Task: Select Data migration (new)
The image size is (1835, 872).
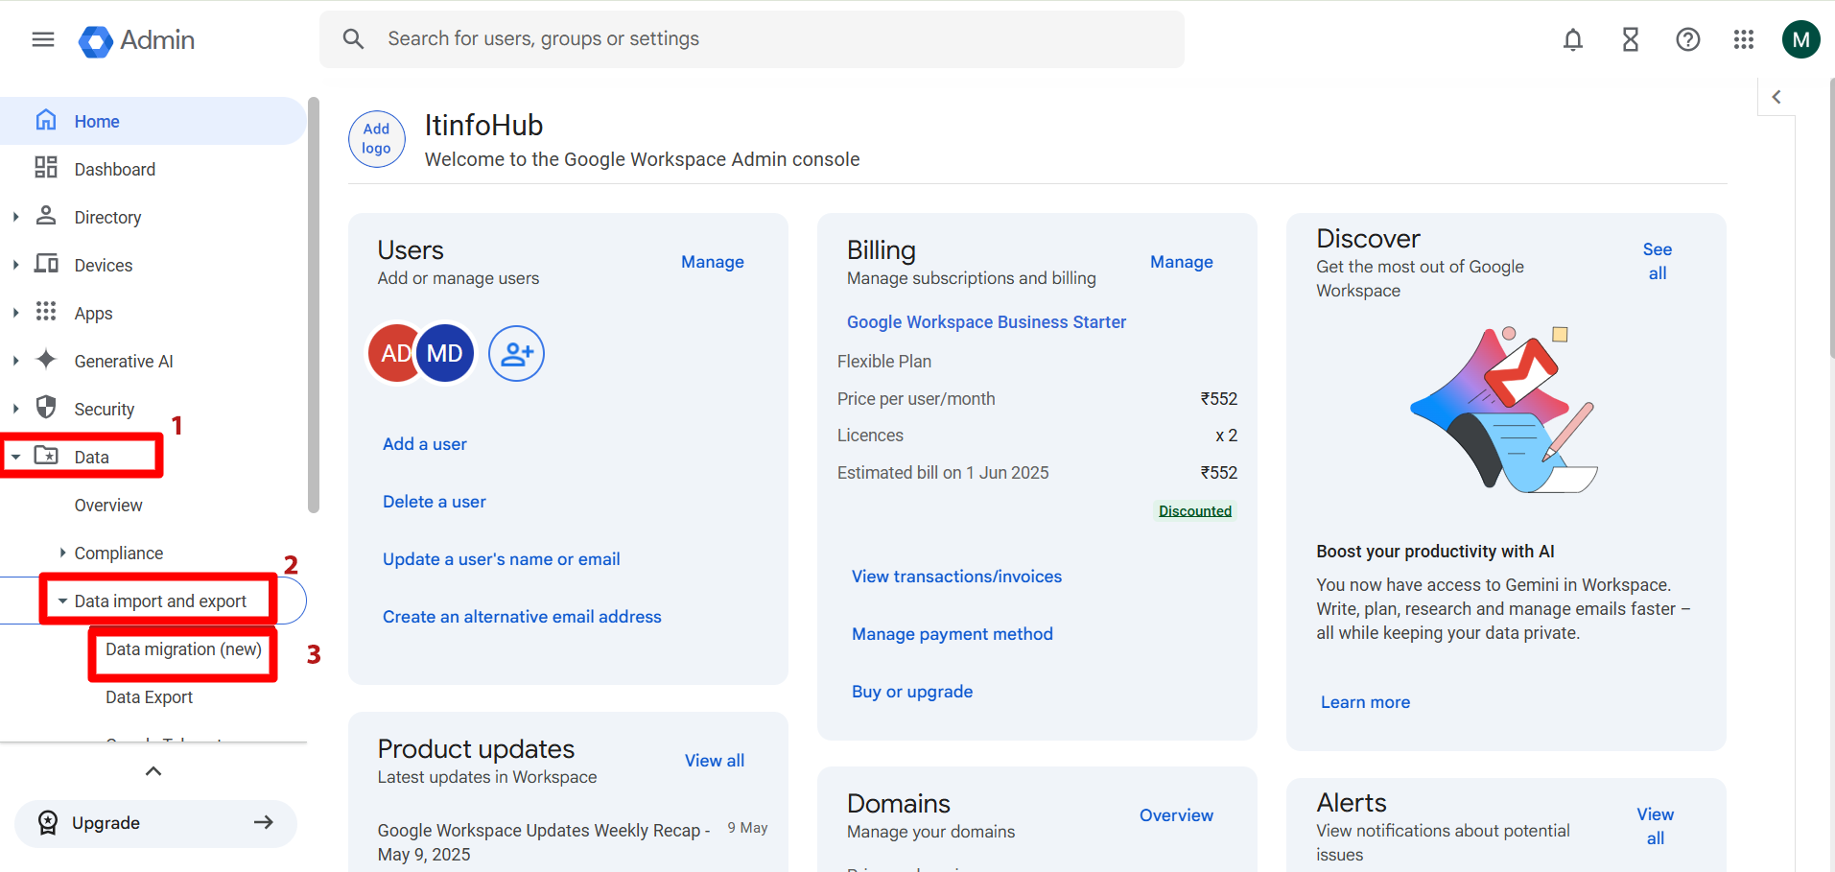Action: click(183, 649)
